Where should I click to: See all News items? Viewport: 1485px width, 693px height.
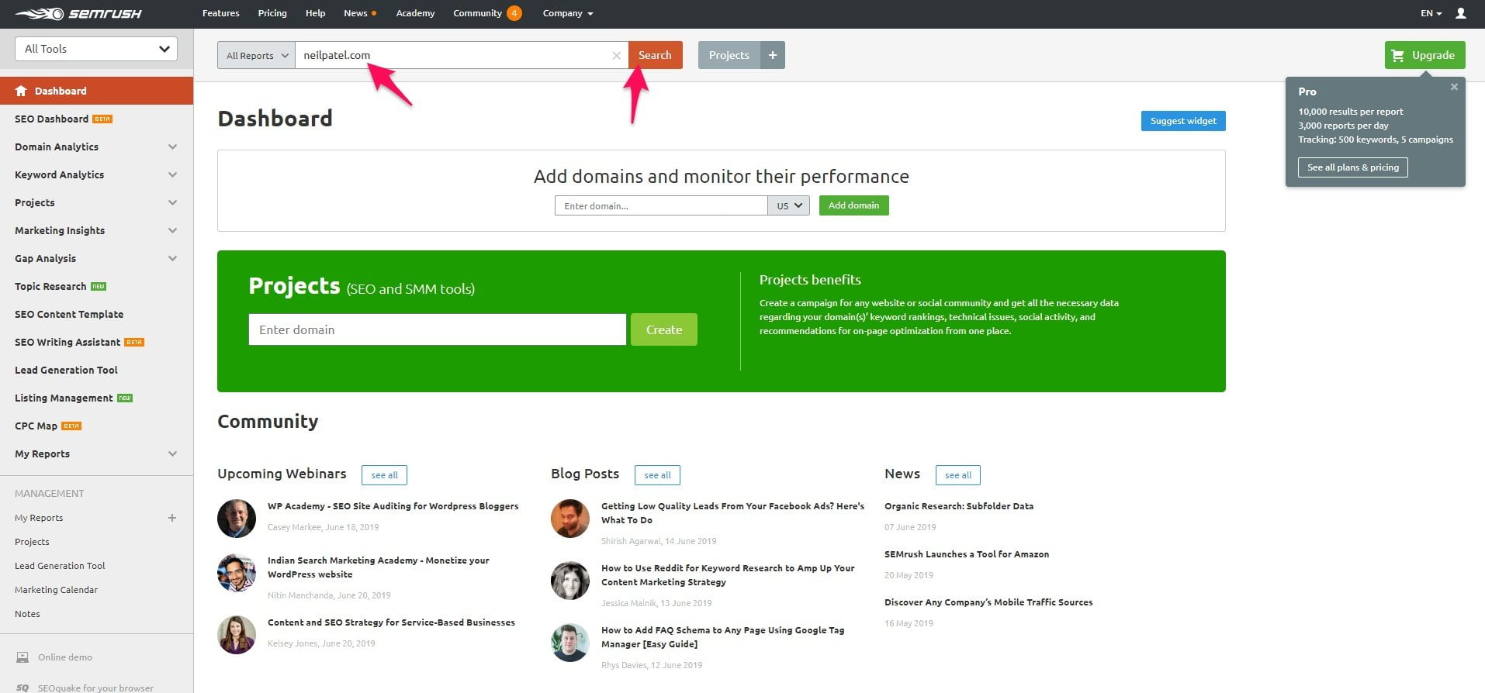tap(957, 475)
